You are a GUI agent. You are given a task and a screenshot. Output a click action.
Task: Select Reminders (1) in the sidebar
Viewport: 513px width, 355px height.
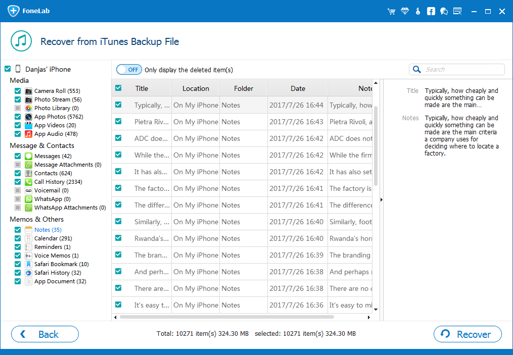[x=53, y=247]
